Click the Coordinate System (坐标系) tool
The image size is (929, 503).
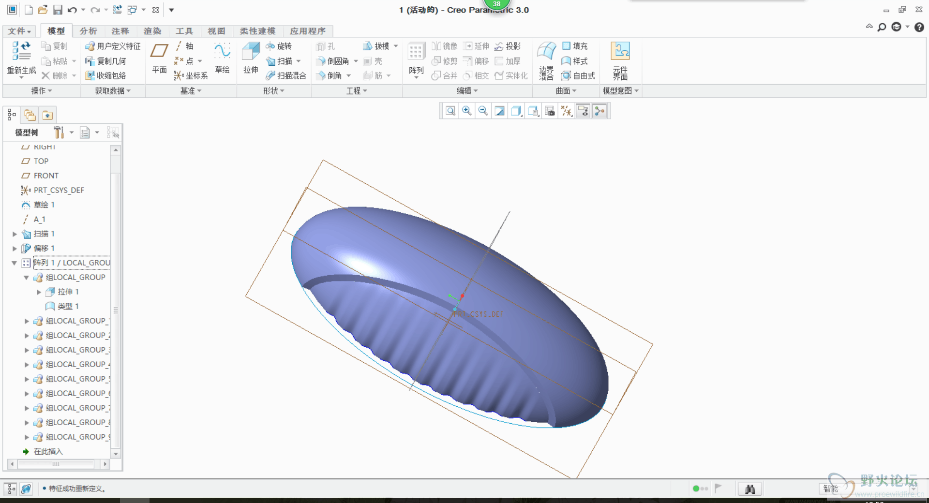(191, 75)
